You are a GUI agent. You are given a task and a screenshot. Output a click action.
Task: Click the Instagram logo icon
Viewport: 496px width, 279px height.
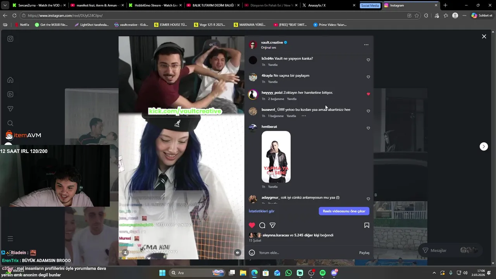[10, 39]
